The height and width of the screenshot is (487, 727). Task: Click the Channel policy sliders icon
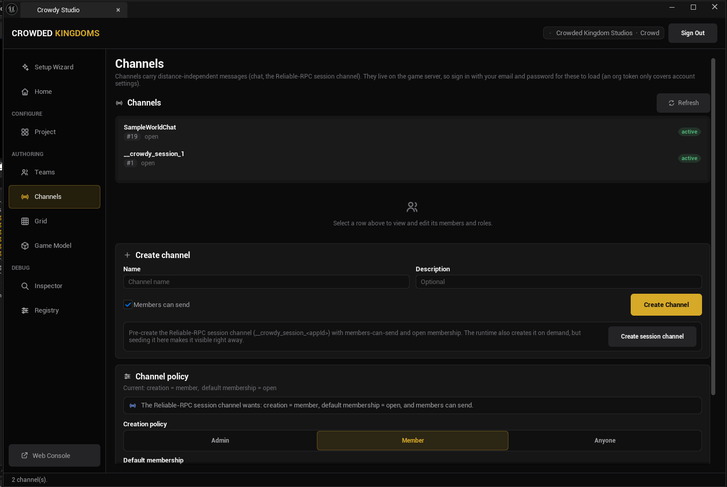(127, 376)
